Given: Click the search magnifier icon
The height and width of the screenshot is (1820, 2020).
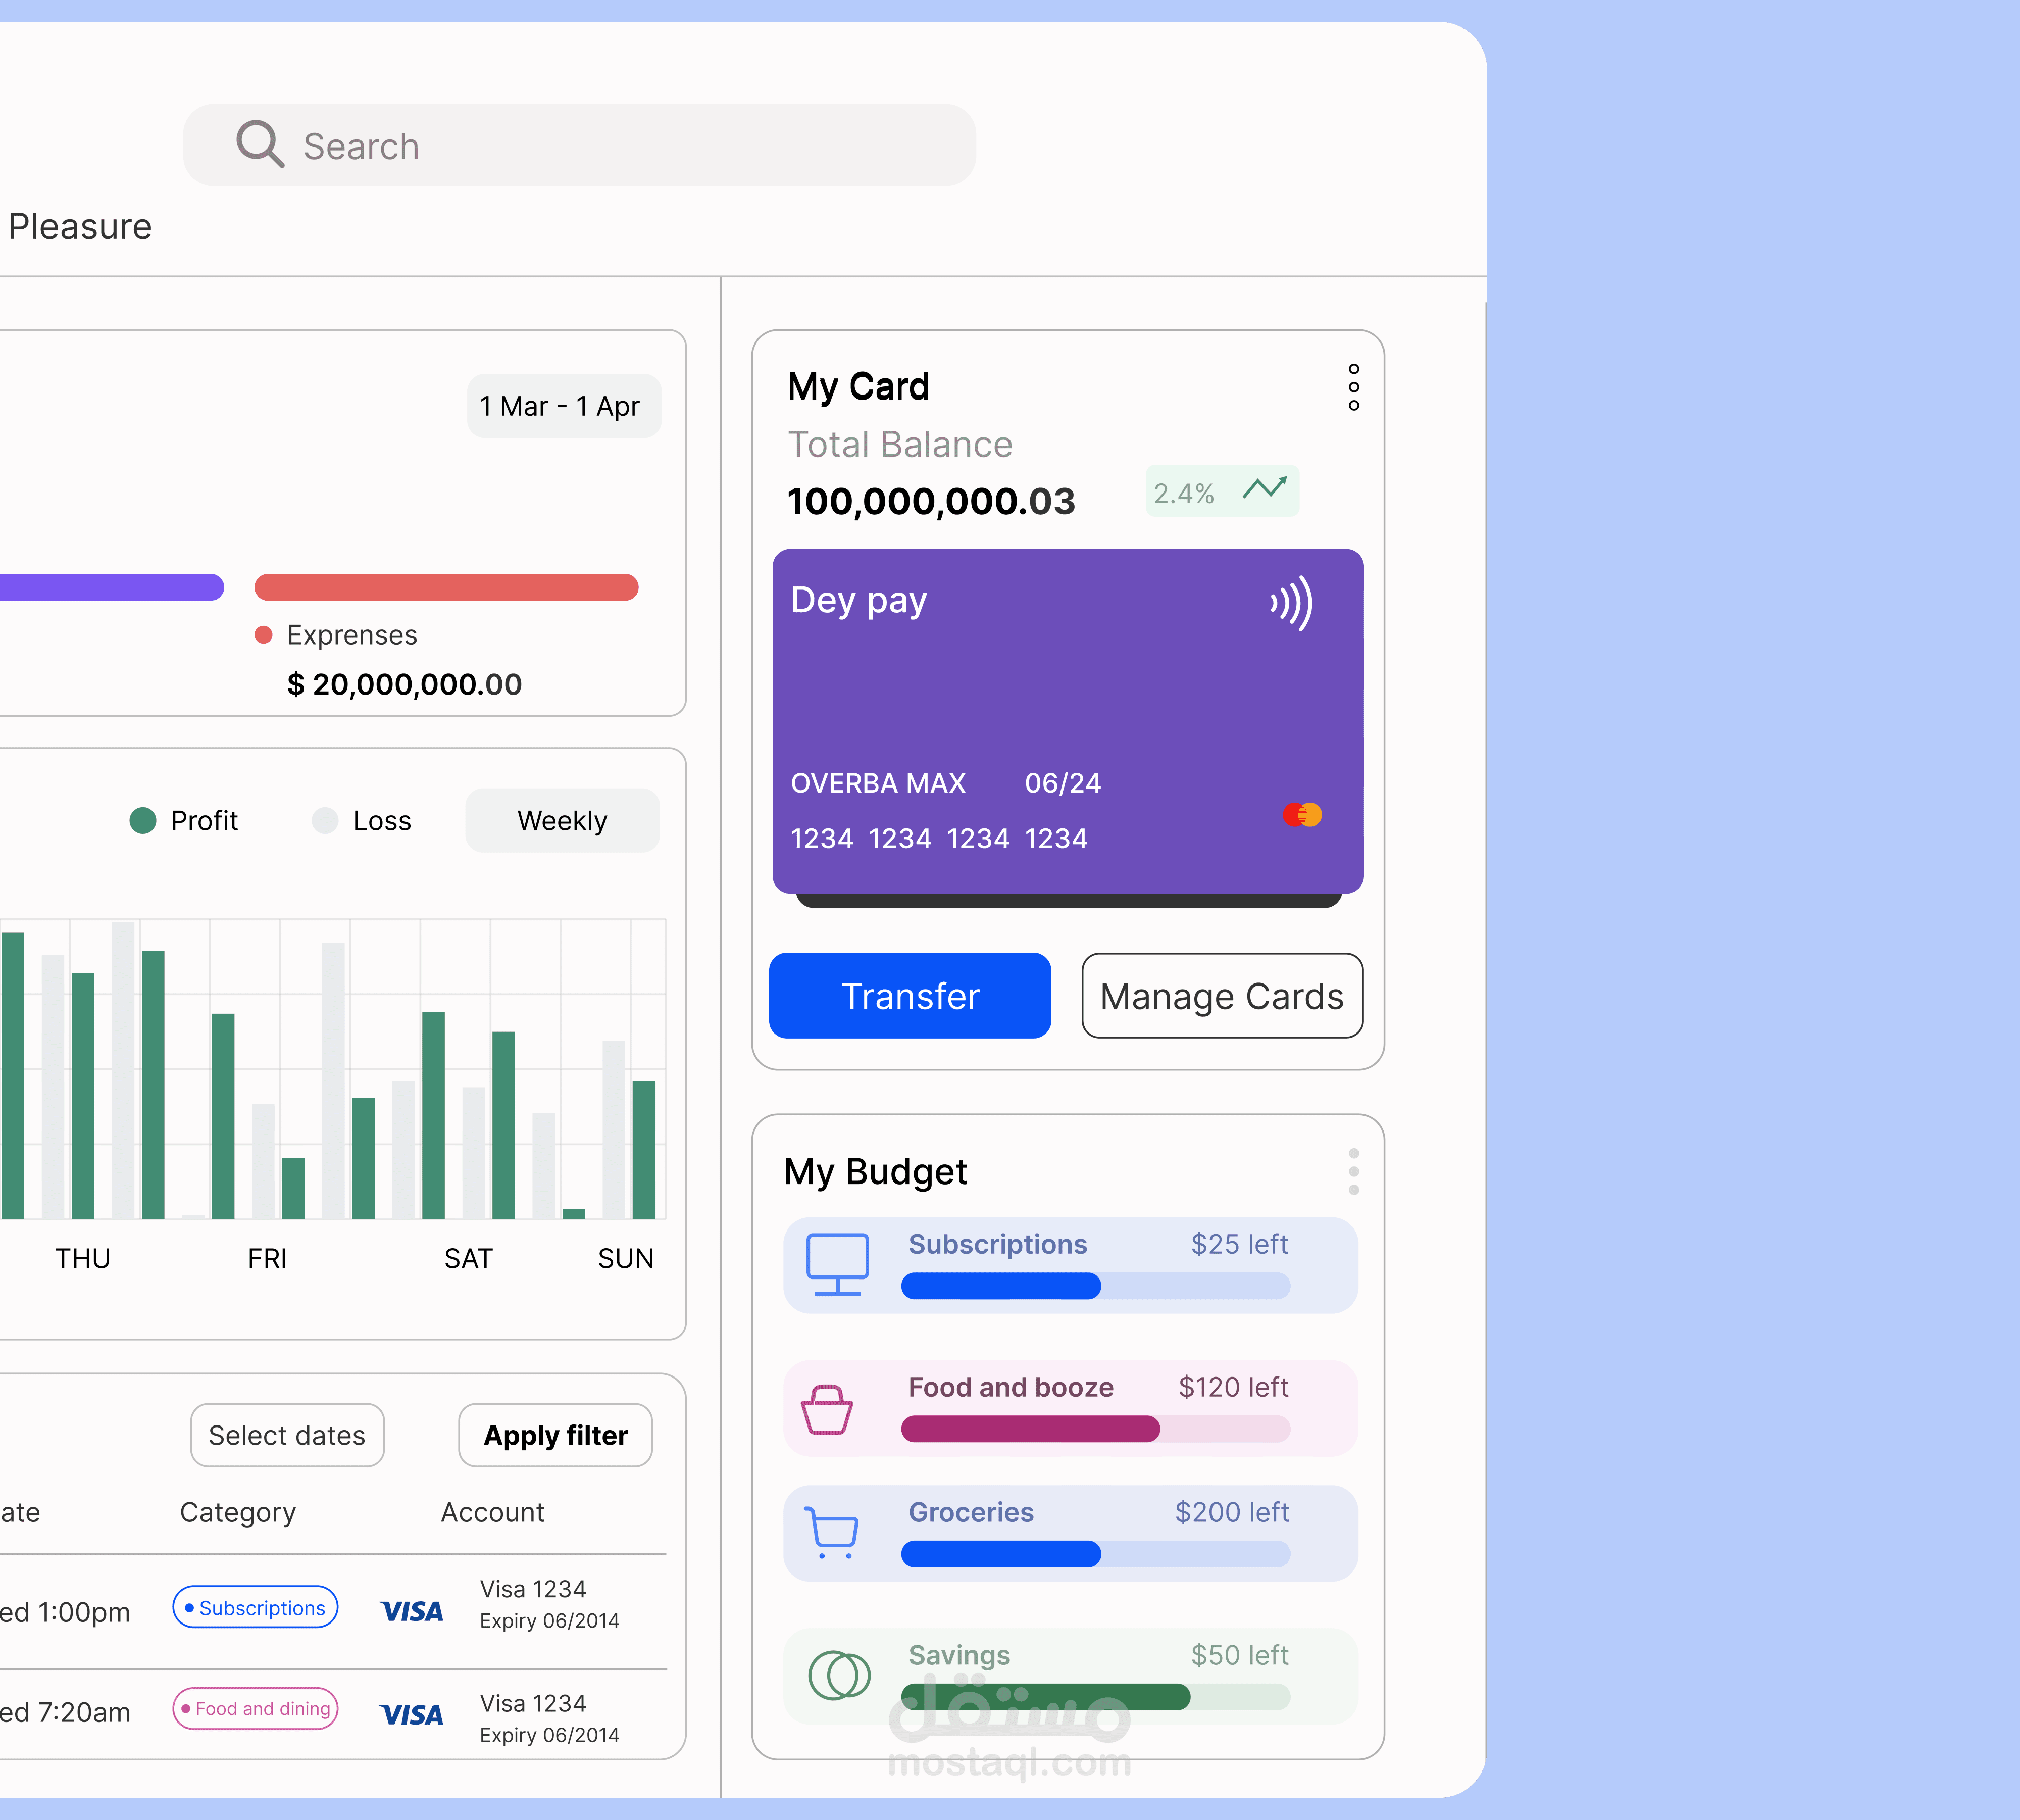Looking at the screenshot, I should 260,145.
